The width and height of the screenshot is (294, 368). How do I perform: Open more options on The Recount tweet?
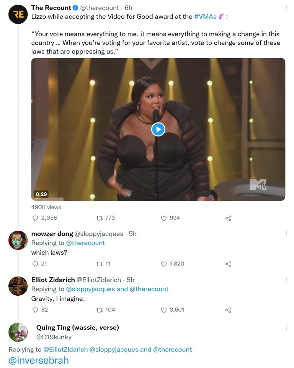tap(286, 8)
